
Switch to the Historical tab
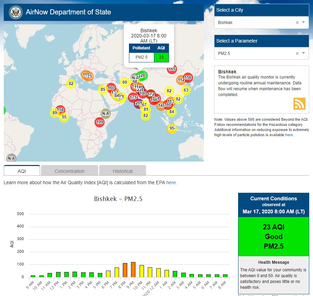coord(122,171)
